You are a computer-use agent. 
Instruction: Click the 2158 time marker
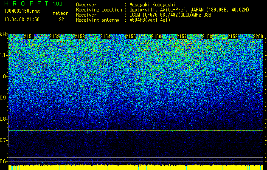click(x=207, y=37)
